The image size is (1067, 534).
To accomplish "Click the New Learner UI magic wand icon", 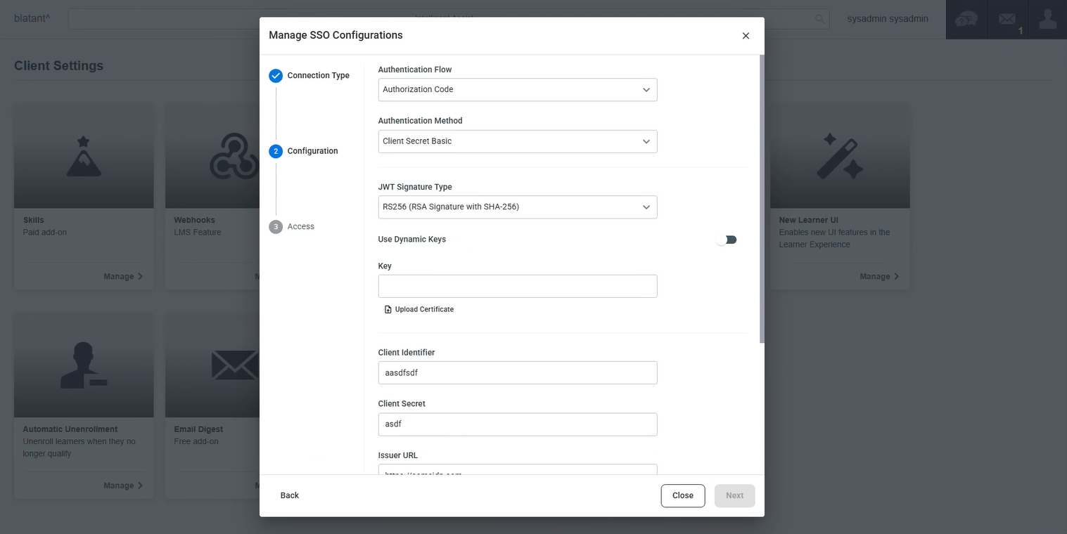I will pyautogui.click(x=840, y=156).
